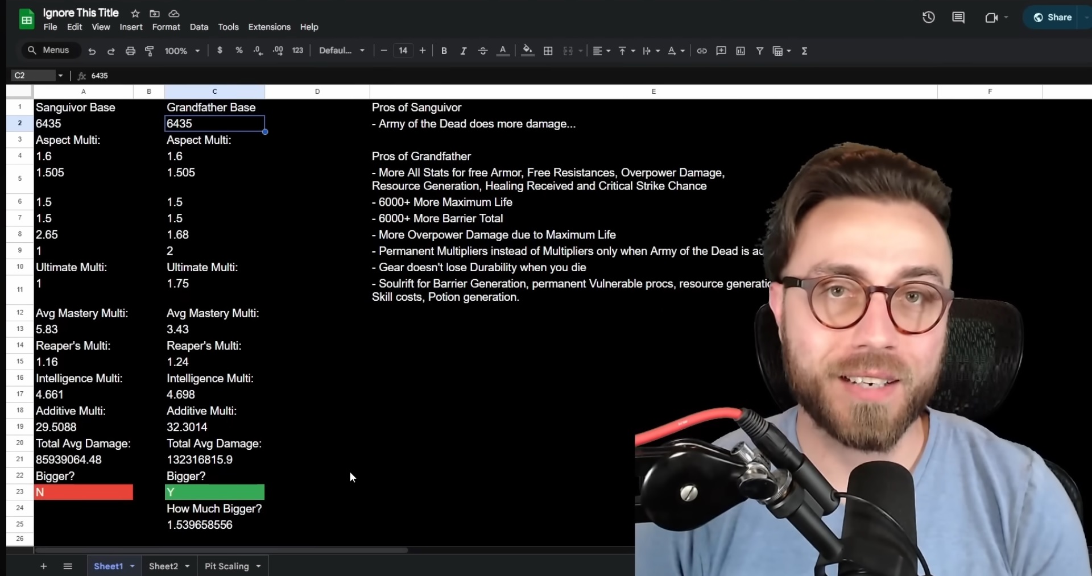Check cloud save status icon

click(174, 13)
